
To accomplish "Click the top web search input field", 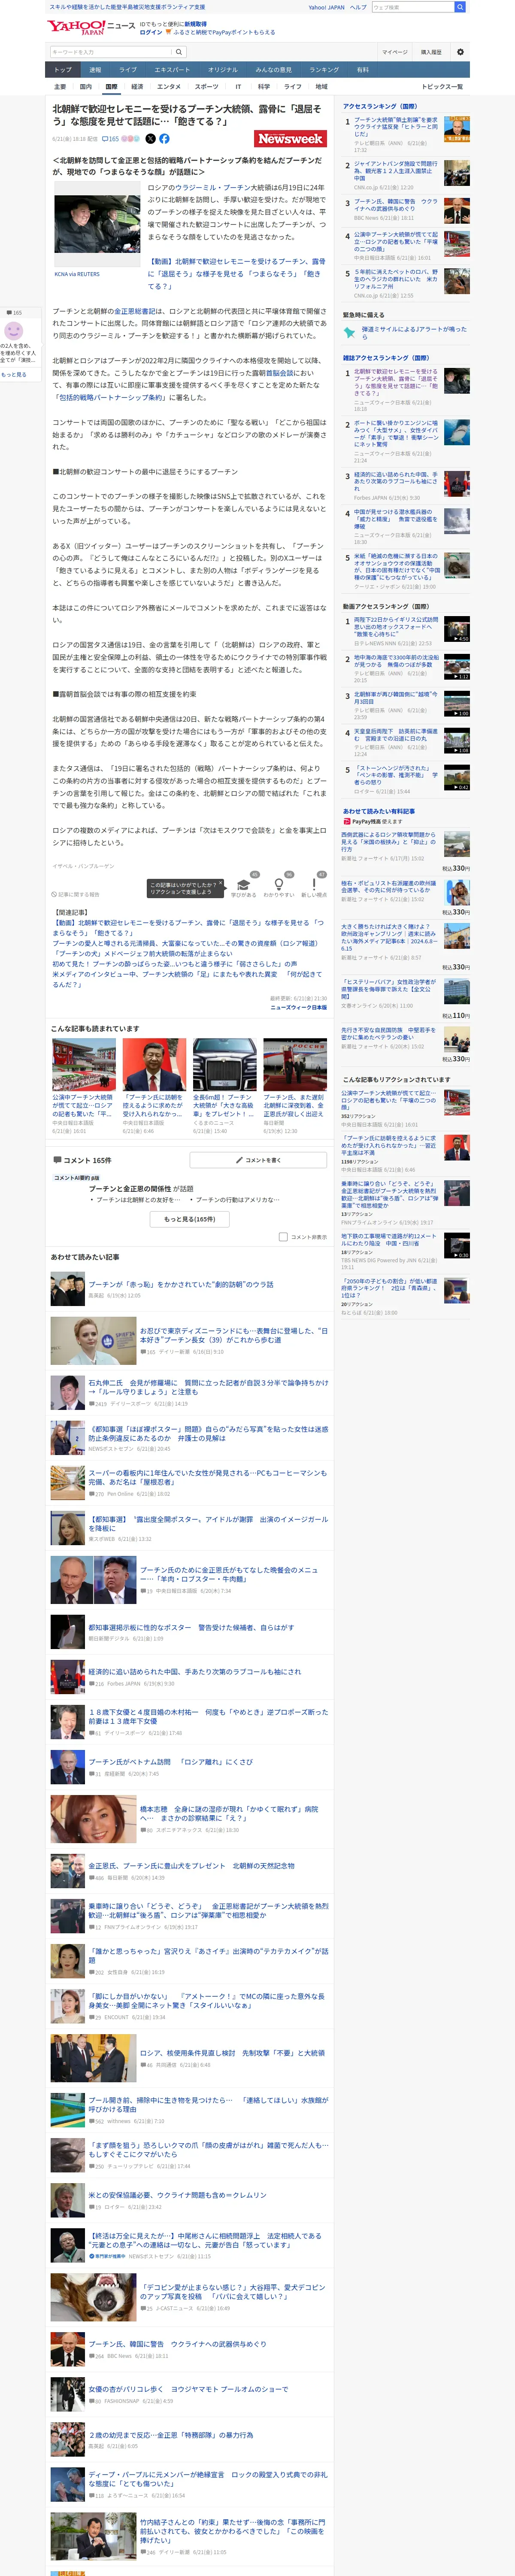I will point(412,7).
